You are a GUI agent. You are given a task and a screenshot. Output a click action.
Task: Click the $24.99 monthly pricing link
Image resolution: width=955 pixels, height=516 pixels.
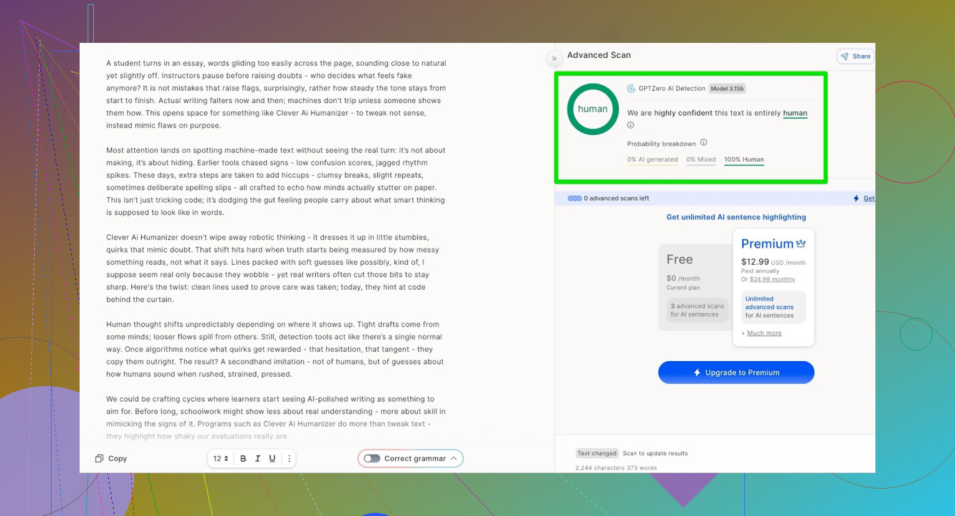(x=772, y=280)
